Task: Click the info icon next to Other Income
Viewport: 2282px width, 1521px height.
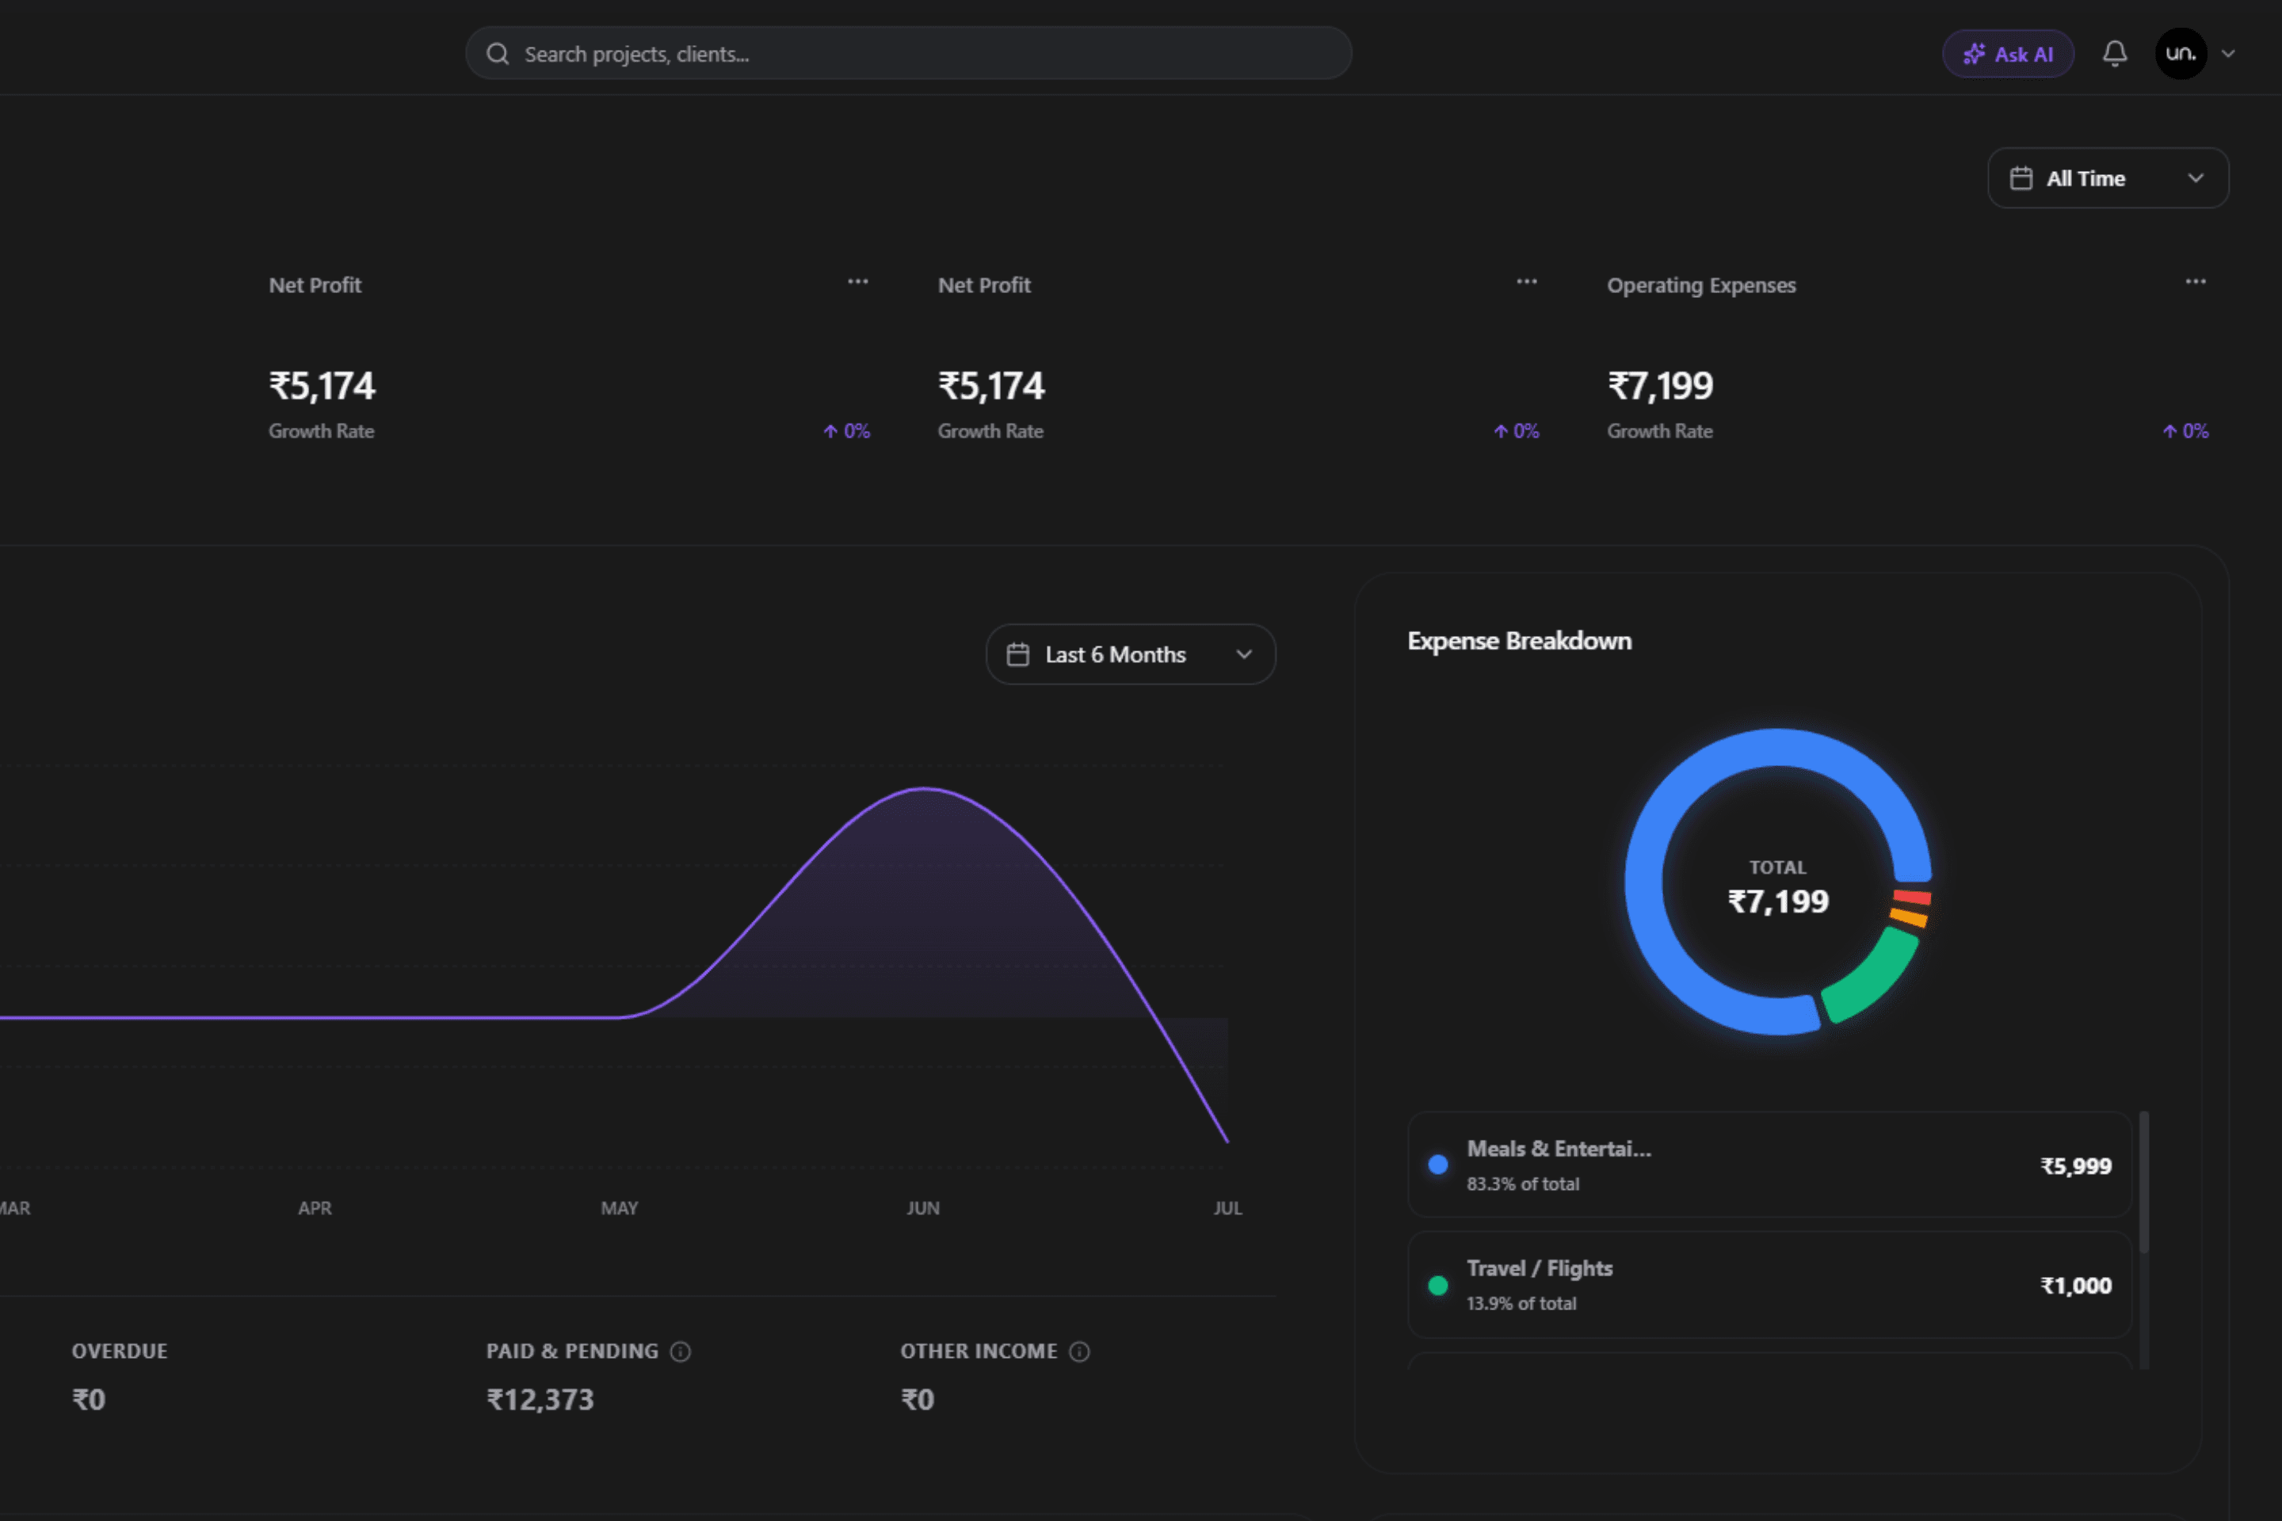Action: [x=1080, y=1351]
